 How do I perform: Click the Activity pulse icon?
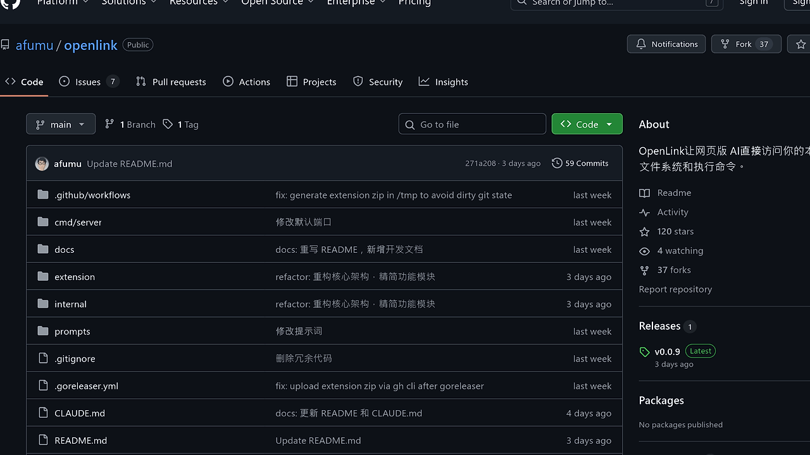click(x=644, y=212)
